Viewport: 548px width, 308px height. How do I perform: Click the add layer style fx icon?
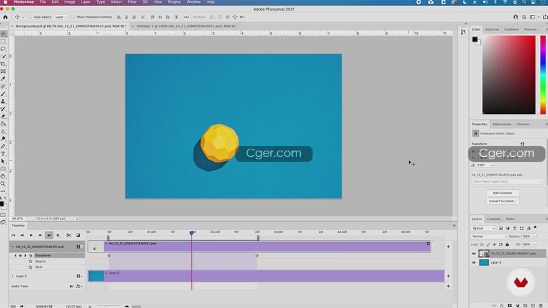[502, 306]
